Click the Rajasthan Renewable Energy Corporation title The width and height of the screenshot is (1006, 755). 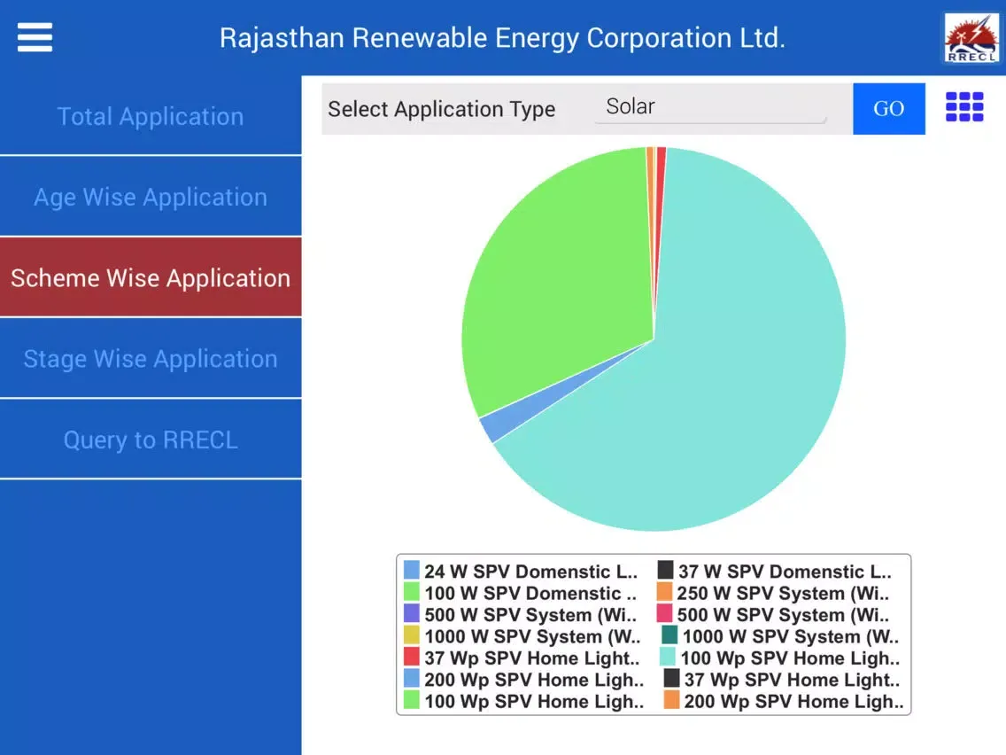(x=502, y=38)
